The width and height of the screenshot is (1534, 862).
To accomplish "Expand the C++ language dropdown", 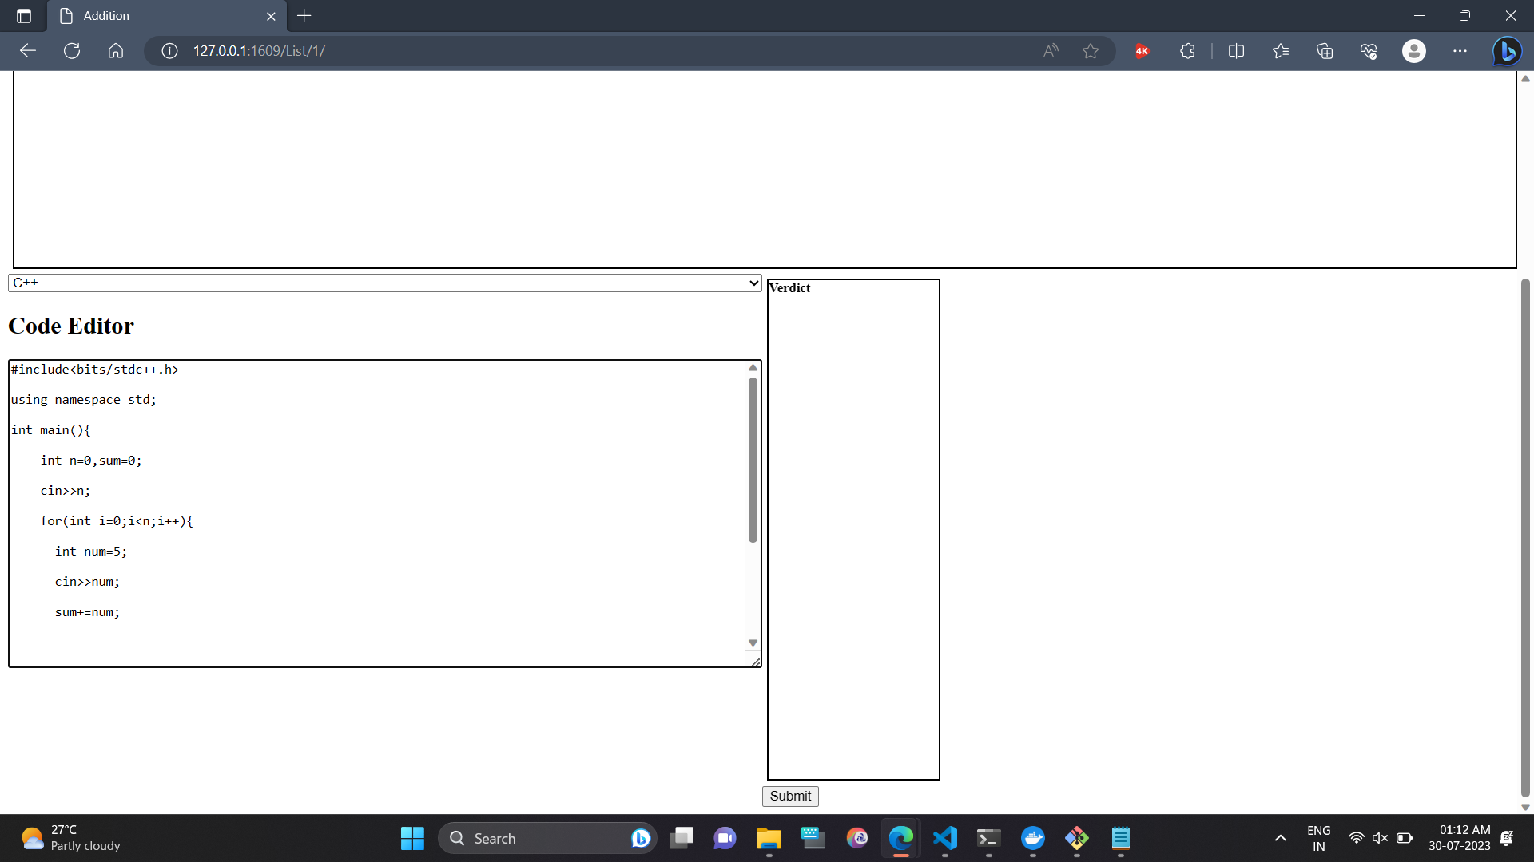I will [384, 283].
